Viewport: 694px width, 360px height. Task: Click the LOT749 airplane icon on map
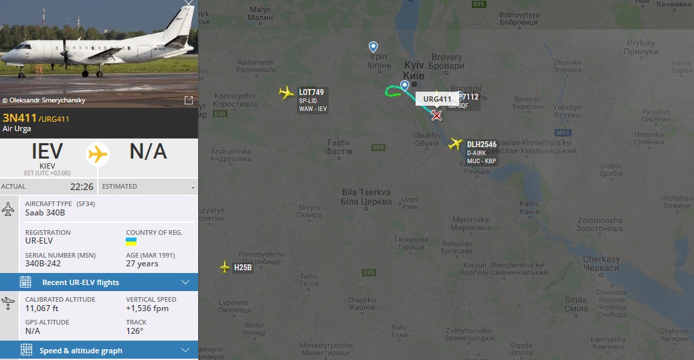point(286,92)
